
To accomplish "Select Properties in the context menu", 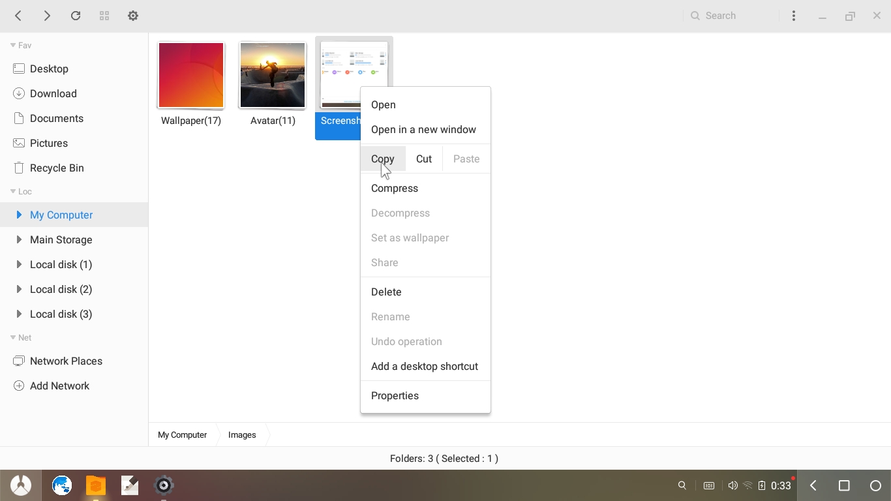I will [x=395, y=395].
